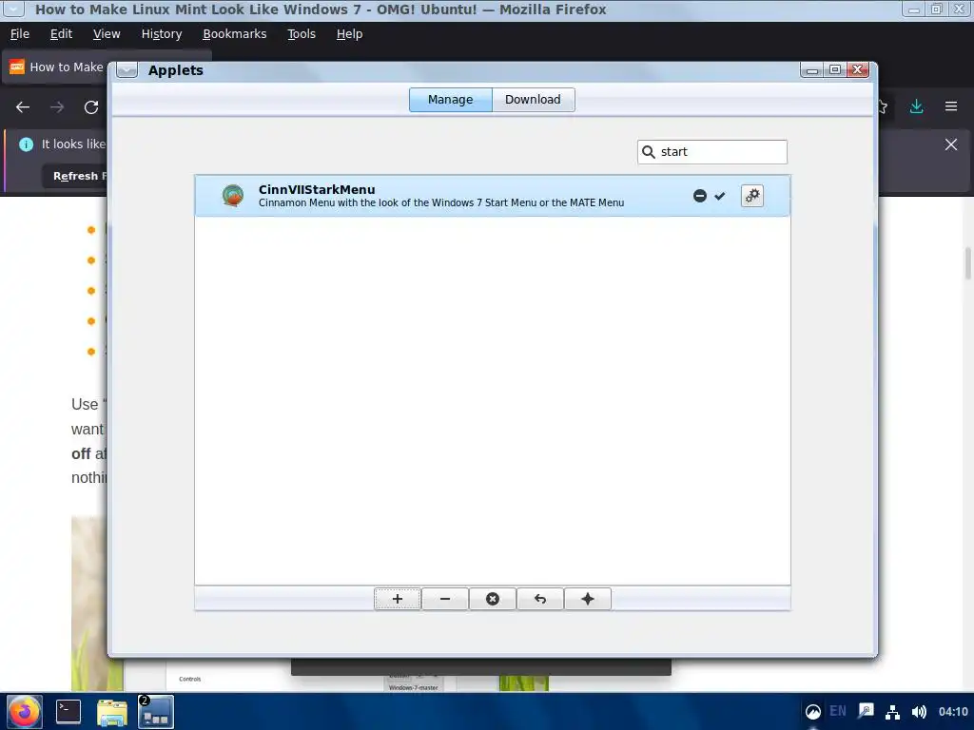This screenshot has height=730, width=974.
Task: Open CinnVIIStarkMenu configure gear button
Action: point(751,196)
